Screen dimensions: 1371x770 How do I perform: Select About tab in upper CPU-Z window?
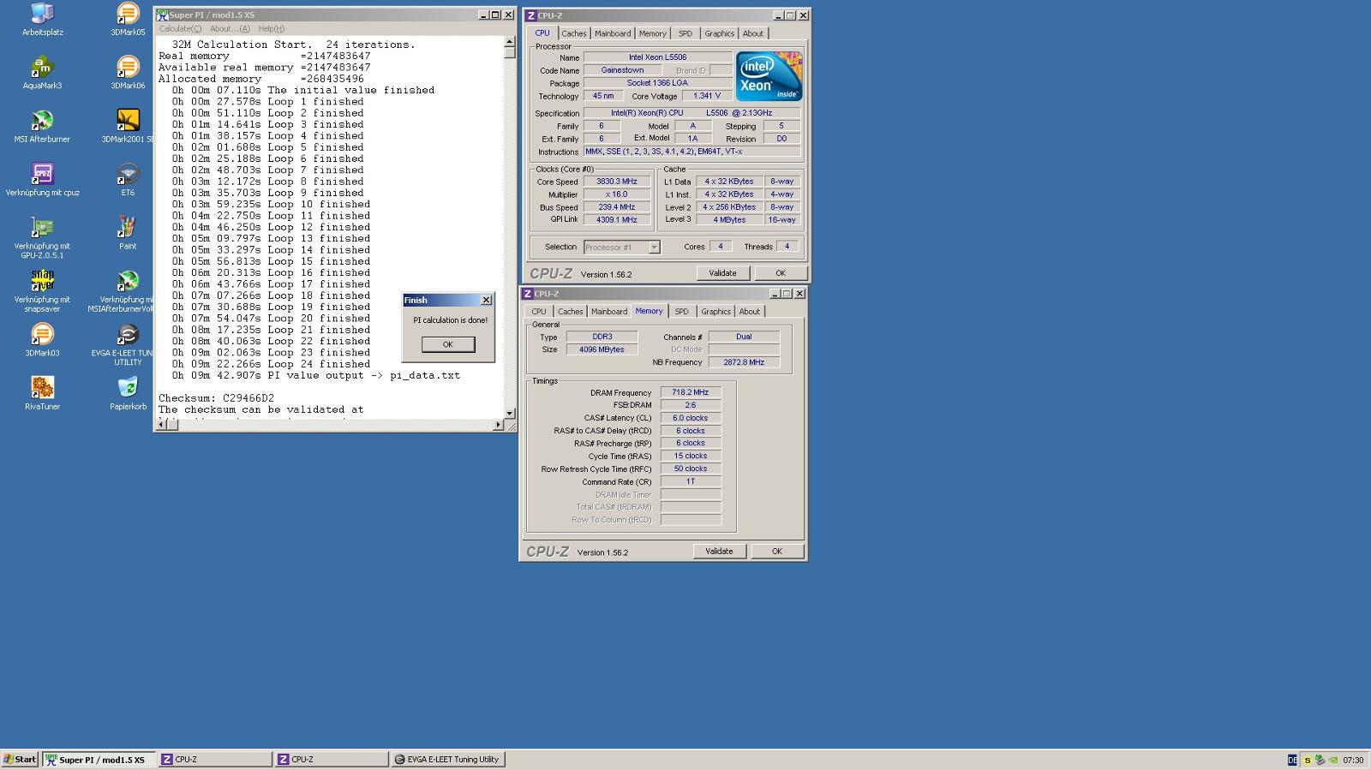[x=753, y=33]
